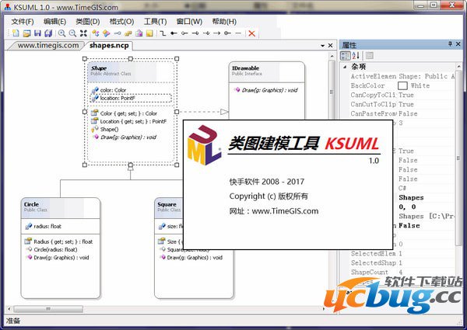Select the Circle class box header
This screenshot has height=330, width=467.
[61, 207]
